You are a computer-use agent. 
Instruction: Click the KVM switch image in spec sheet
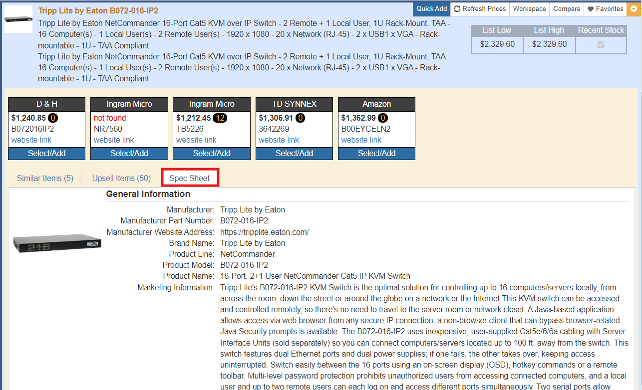click(57, 243)
